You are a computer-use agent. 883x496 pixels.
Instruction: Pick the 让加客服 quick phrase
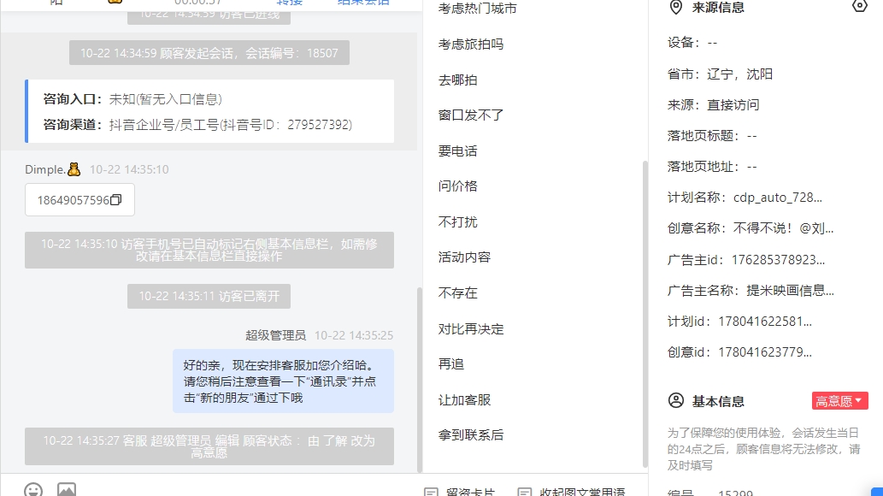[465, 399]
